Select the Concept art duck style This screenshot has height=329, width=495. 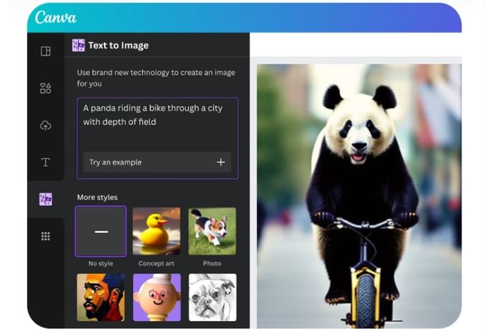pyautogui.click(x=156, y=231)
